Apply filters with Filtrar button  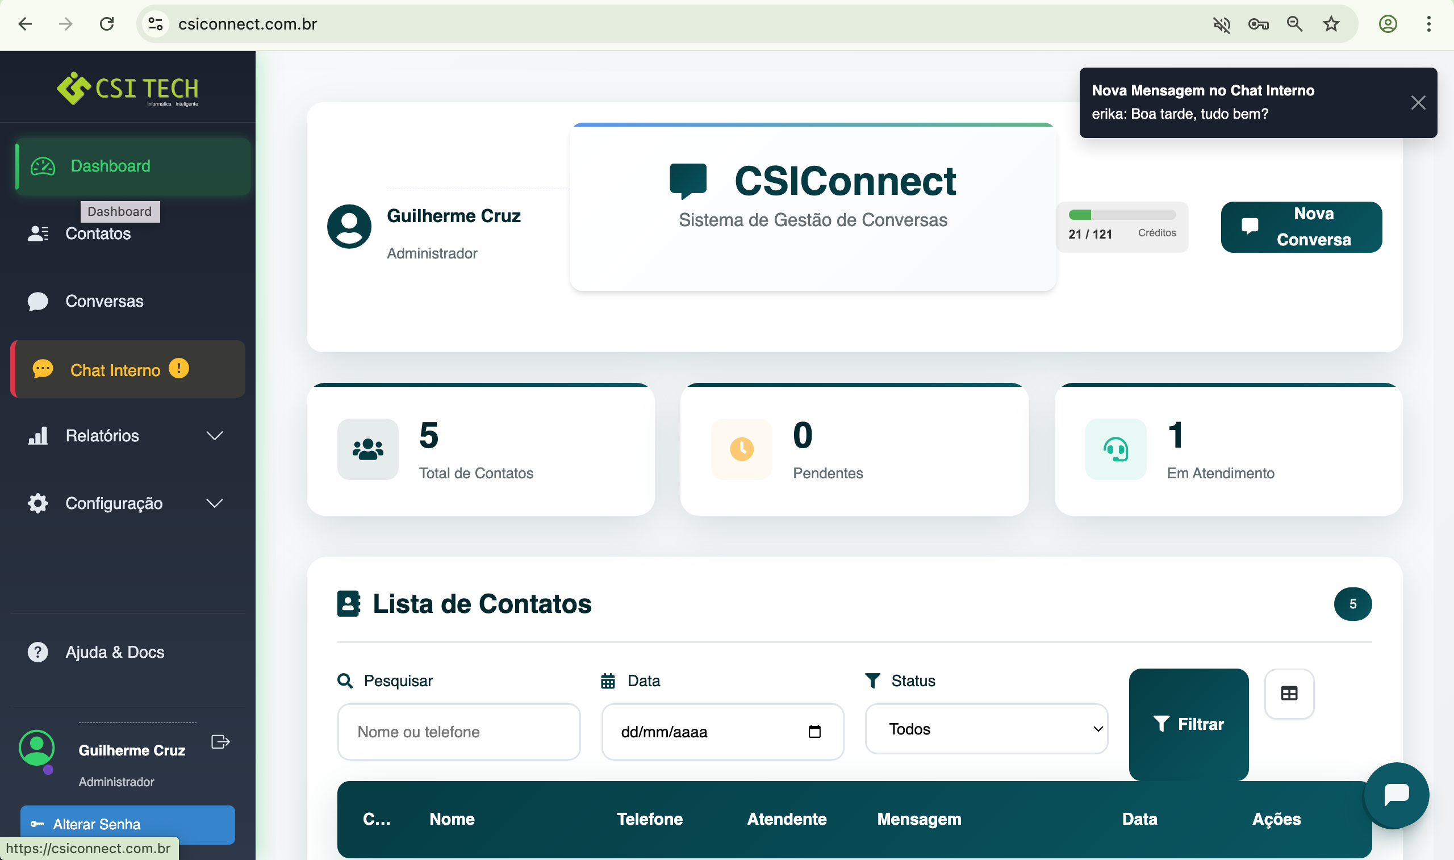1188,724
